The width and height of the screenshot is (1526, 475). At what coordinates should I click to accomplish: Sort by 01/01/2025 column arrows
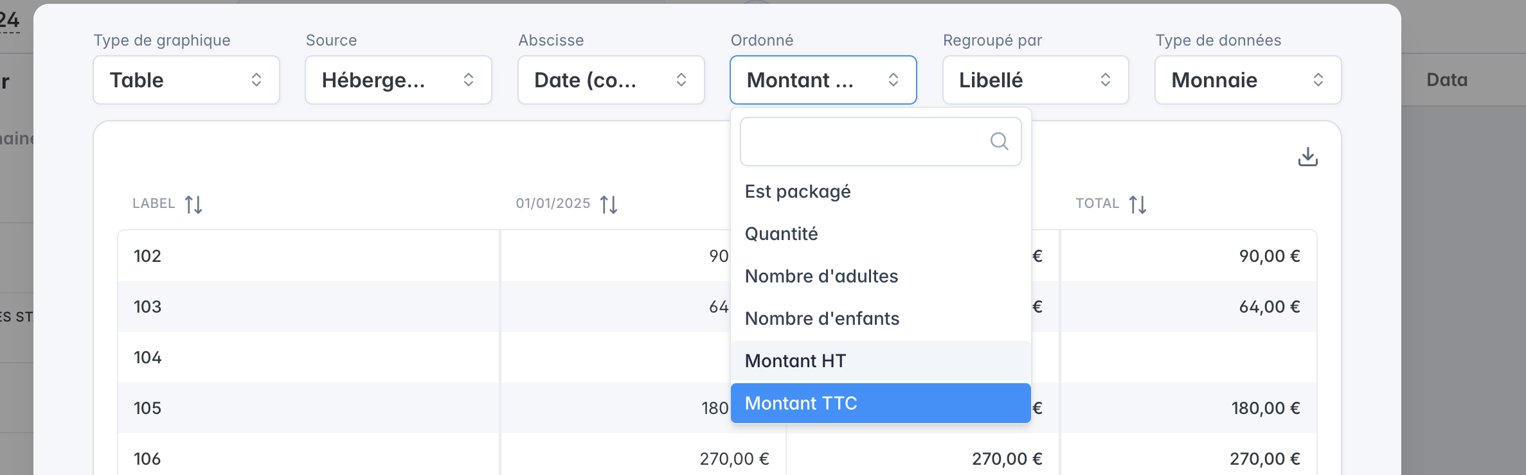pos(609,205)
